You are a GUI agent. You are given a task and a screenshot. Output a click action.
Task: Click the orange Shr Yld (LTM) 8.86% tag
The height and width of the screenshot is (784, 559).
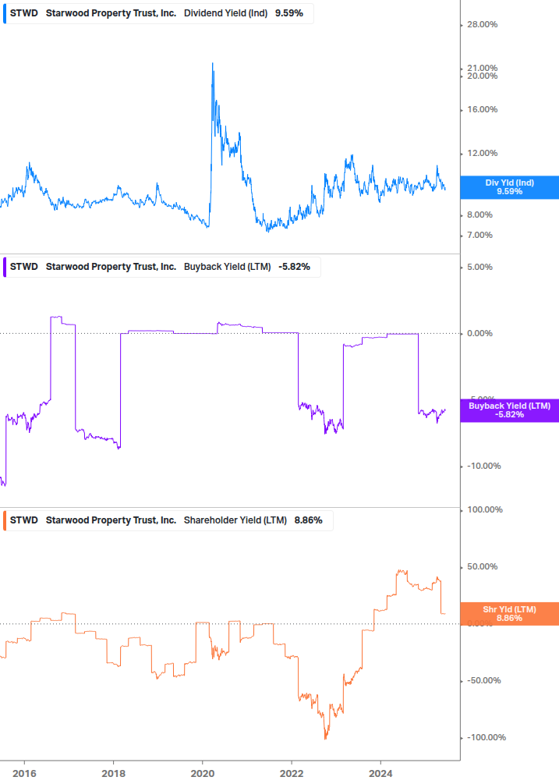(510, 614)
